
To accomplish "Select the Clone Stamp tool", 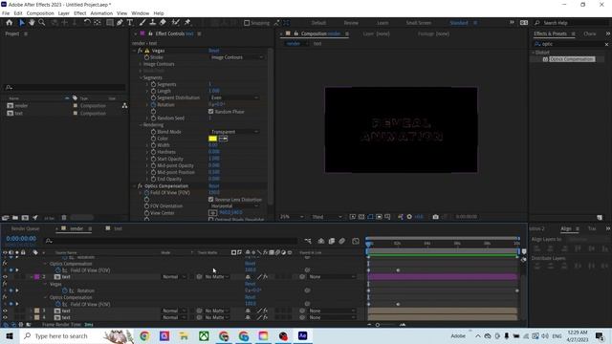I will coord(153,23).
